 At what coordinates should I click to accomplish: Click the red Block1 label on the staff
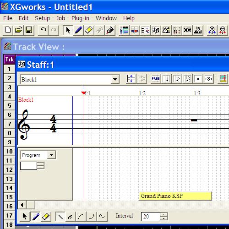tap(26, 100)
